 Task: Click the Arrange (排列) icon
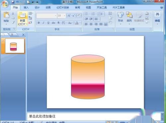click(129, 15)
